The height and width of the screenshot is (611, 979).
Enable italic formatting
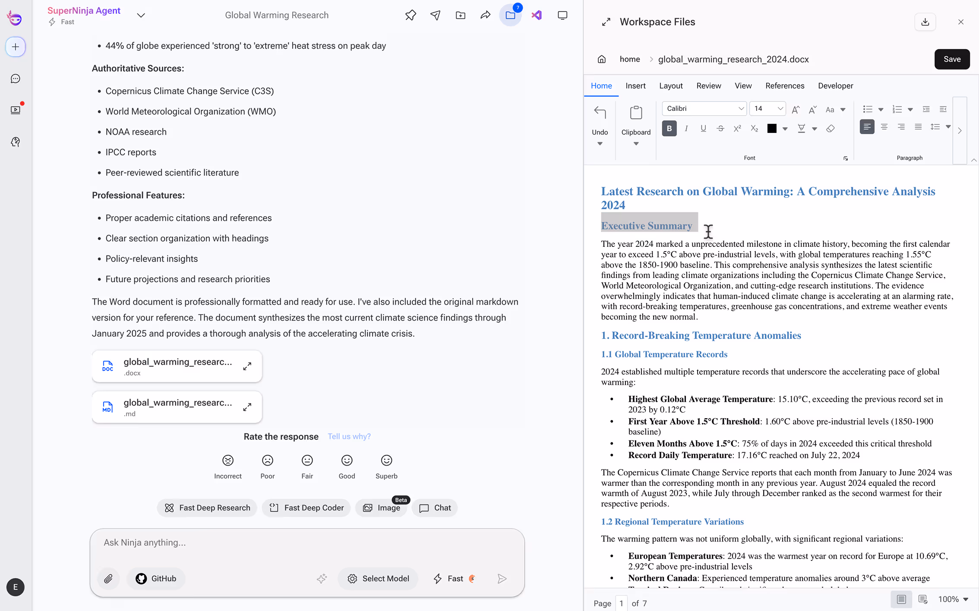coord(686,128)
